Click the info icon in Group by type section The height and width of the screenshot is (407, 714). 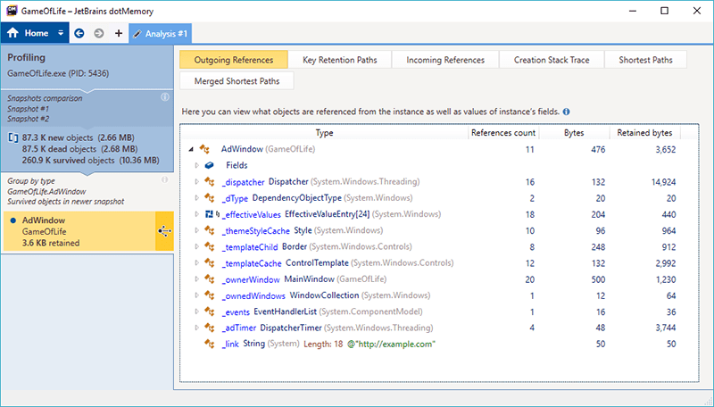pyautogui.click(x=165, y=179)
